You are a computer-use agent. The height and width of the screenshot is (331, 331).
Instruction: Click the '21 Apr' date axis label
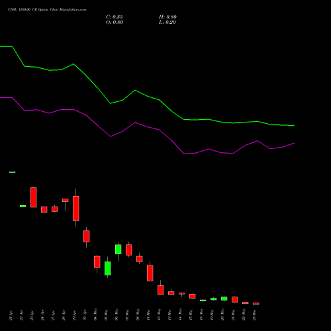tap(11, 315)
